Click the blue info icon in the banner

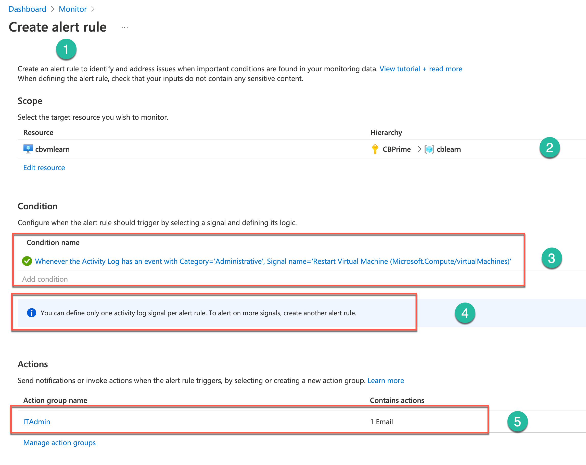(x=32, y=313)
